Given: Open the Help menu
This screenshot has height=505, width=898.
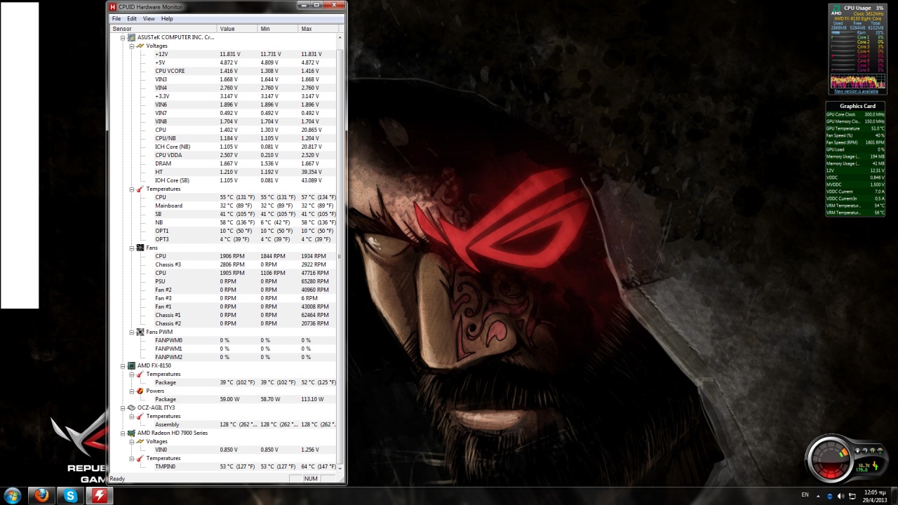Looking at the screenshot, I should tap(167, 18).
